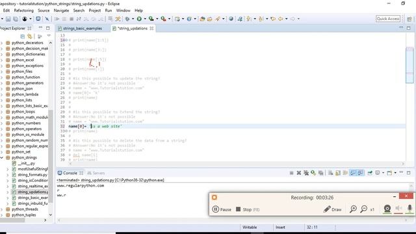Click Run Last Tool (external tools) icon
The height and width of the screenshot is (234, 416).
pos(163,19)
